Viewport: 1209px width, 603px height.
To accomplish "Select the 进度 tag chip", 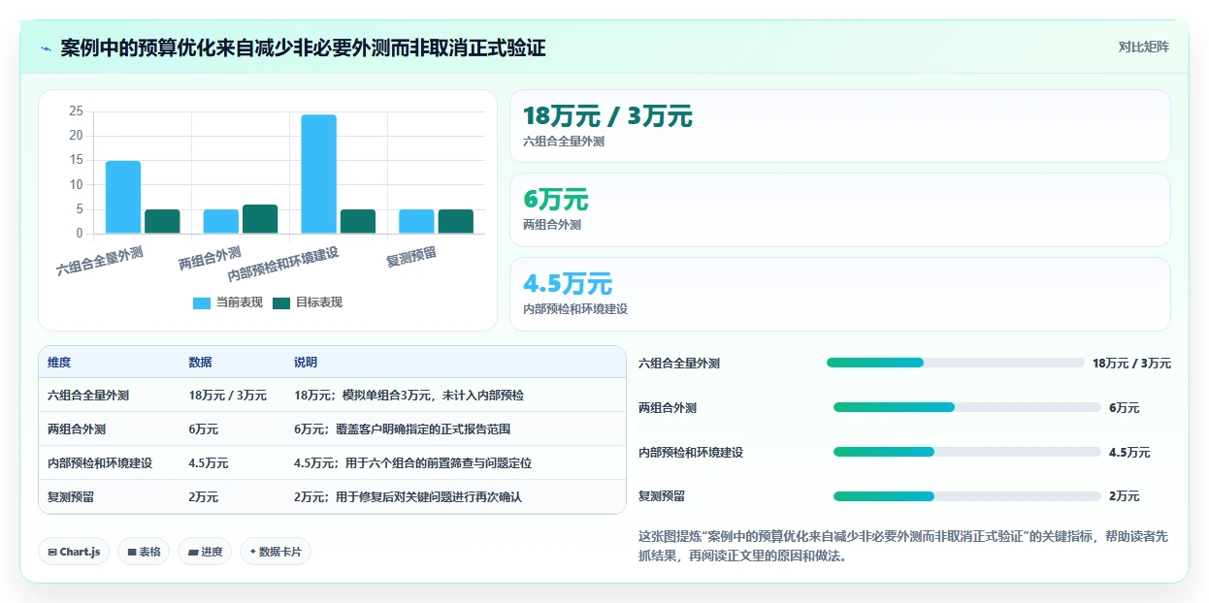I will point(205,552).
